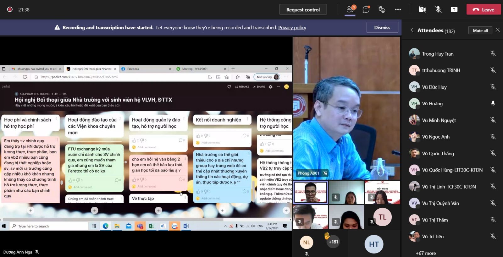Toggle Vũ Hoàng's microphone in the attendee list

493,103
